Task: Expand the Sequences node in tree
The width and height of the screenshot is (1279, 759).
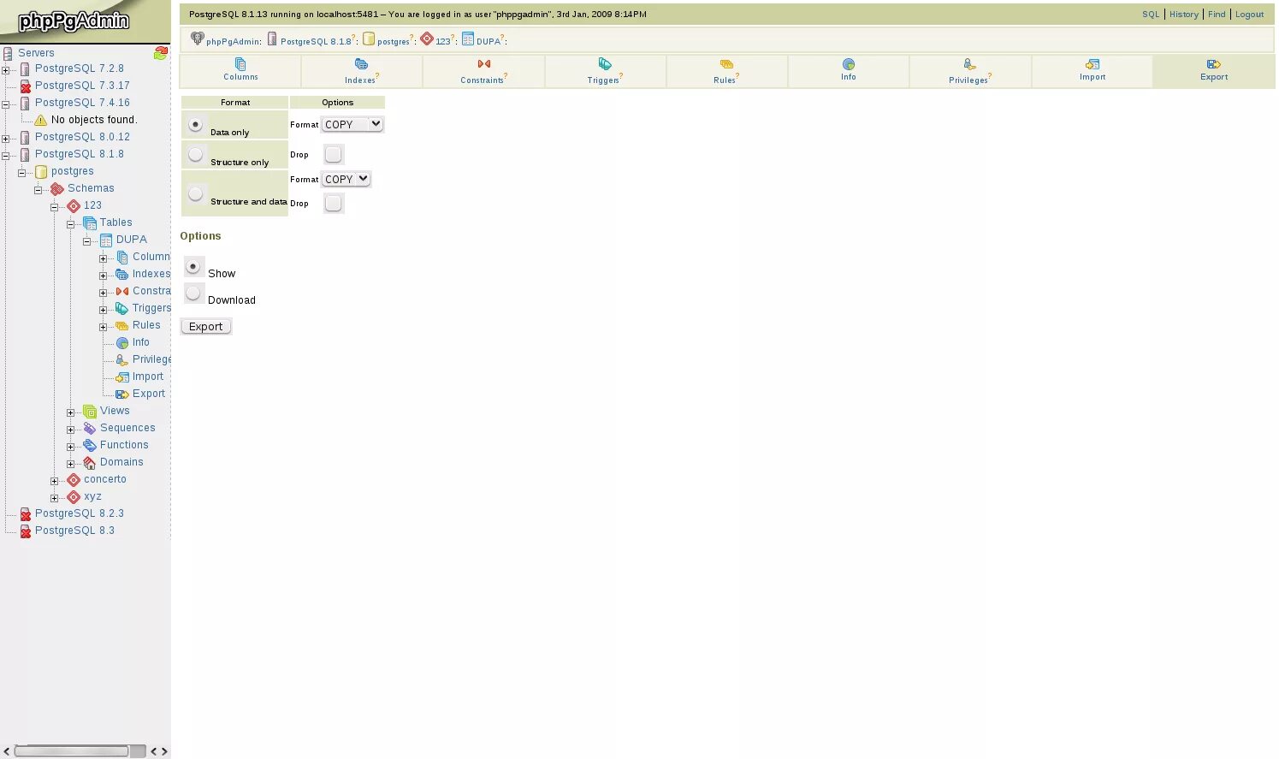Action: click(x=71, y=430)
